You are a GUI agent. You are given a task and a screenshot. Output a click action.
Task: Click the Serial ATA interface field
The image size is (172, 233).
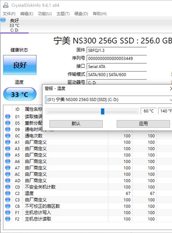[116, 66]
